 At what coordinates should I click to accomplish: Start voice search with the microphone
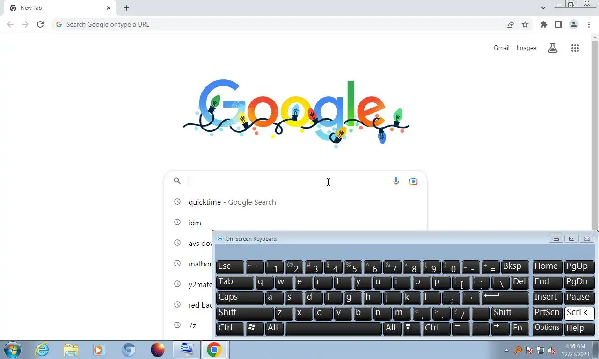(x=396, y=181)
